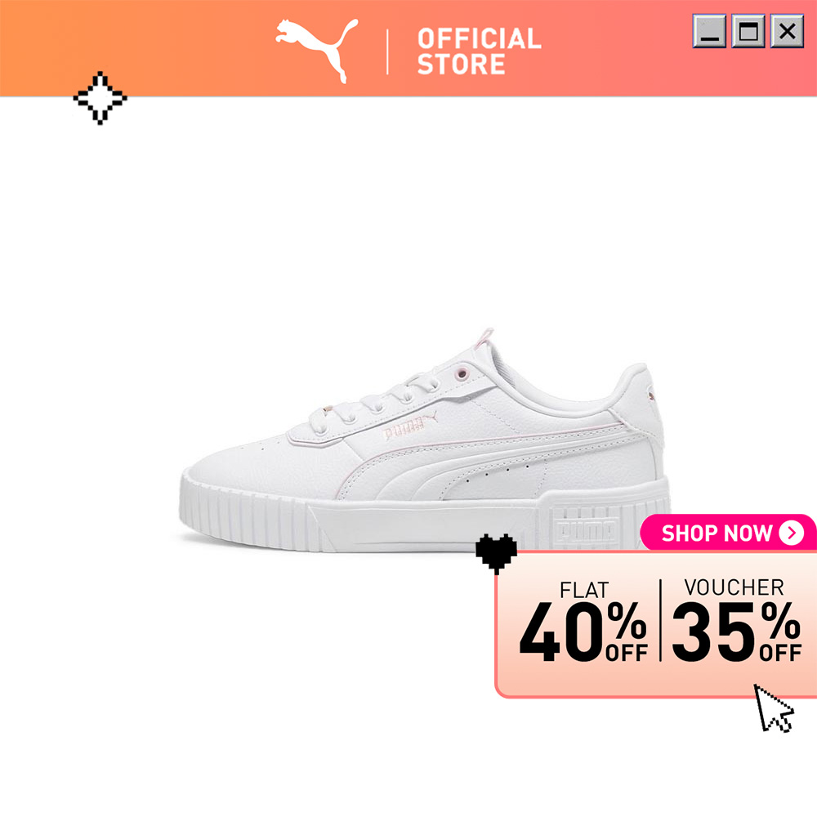
Task: Minimize the retro window
Action: [709, 31]
